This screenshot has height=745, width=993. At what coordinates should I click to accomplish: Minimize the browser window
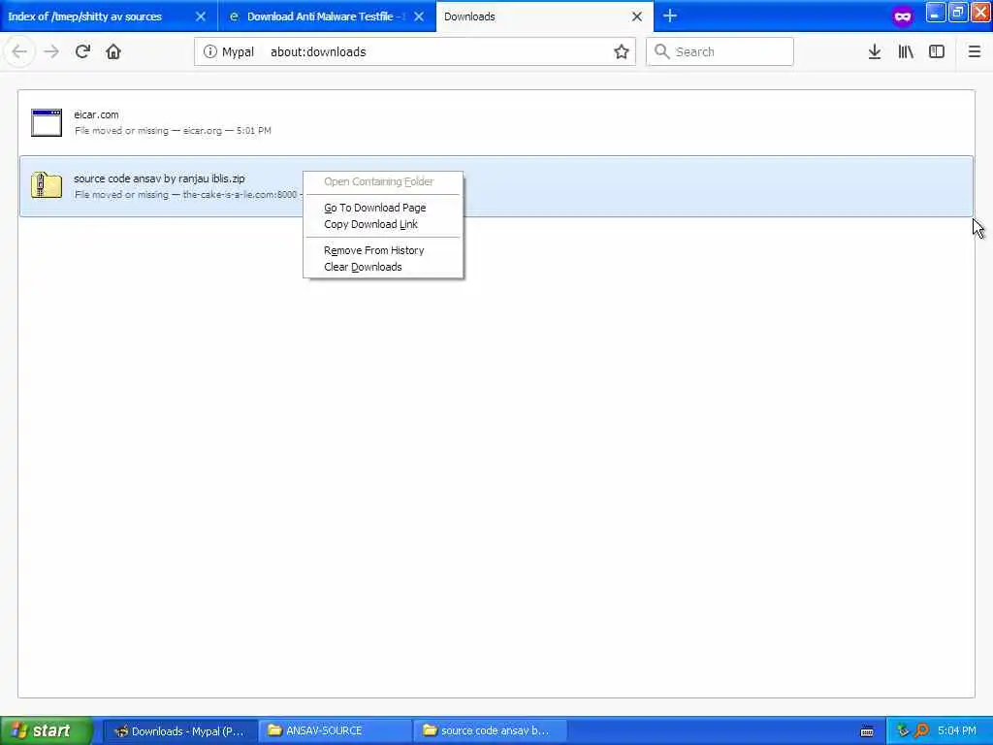(x=935, y=13)
